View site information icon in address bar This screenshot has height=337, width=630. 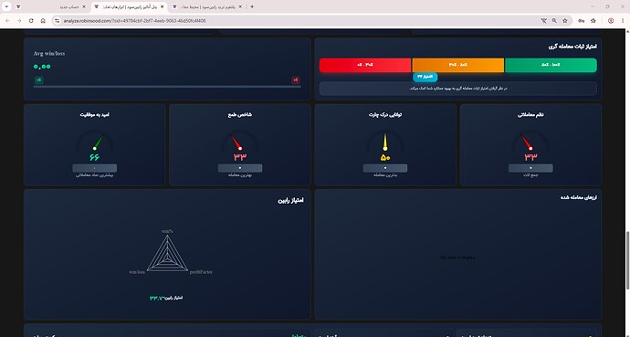pyautogui.click(x=57, y=20)
